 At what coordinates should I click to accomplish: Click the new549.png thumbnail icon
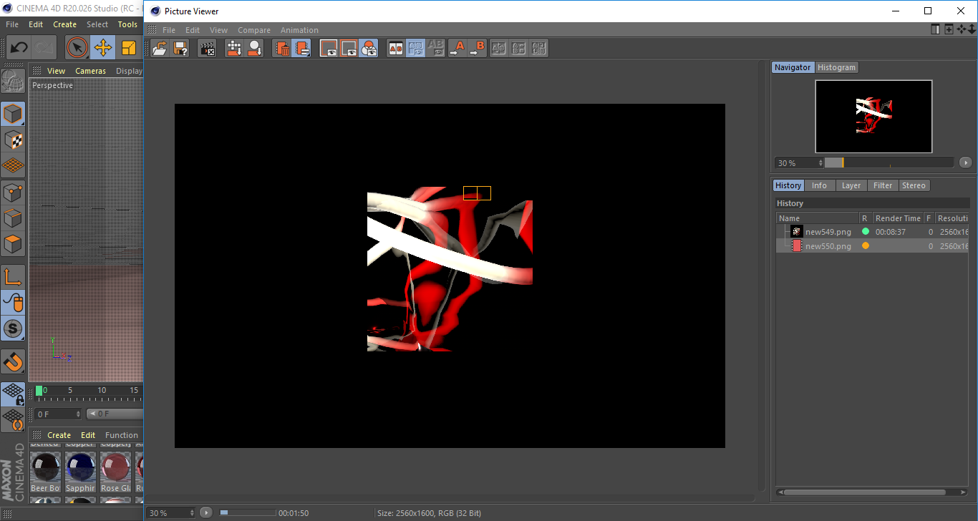[796, 232]
